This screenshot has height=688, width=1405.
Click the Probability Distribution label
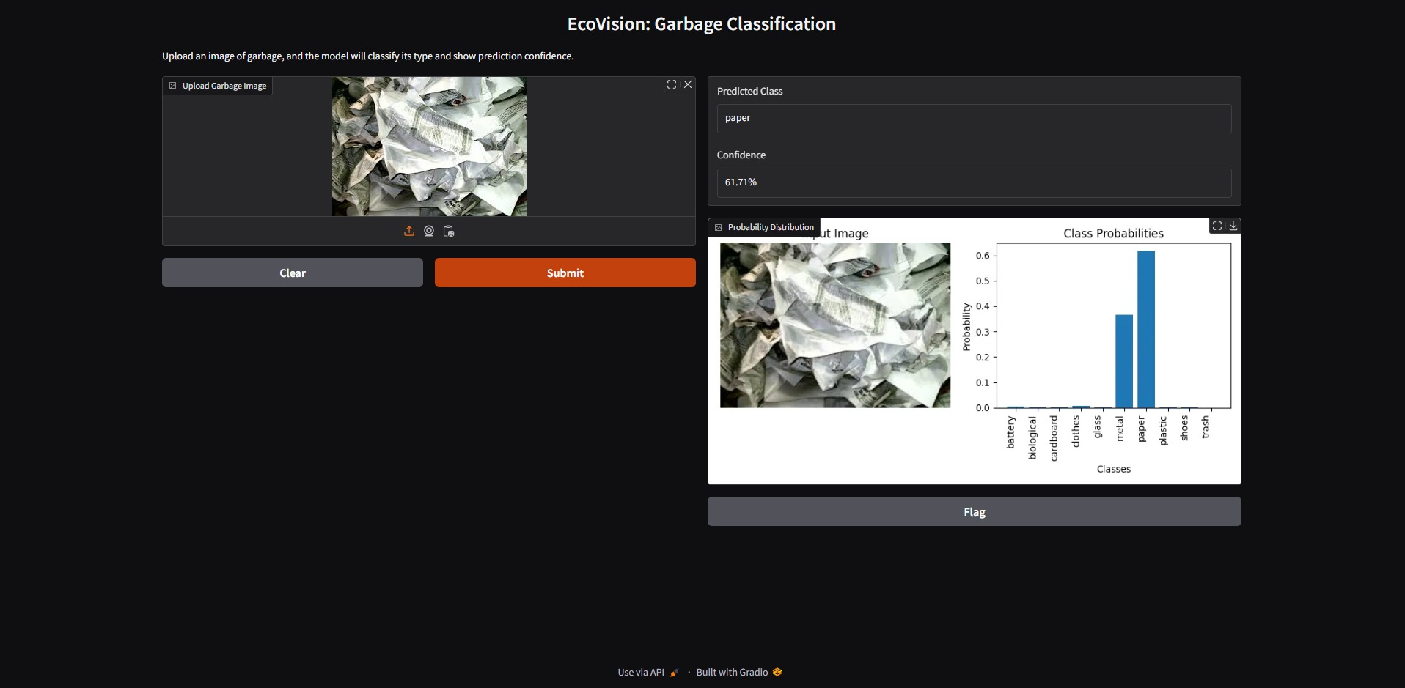764,227
